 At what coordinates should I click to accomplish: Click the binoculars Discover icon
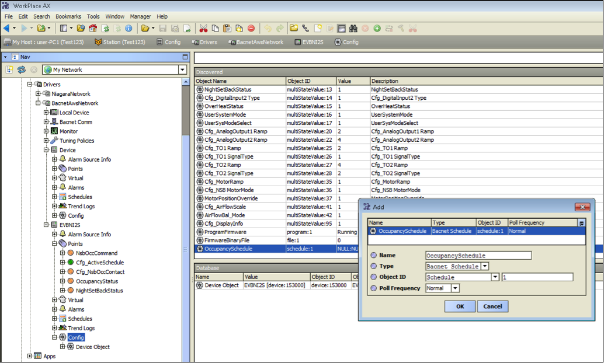coord(353,29)
